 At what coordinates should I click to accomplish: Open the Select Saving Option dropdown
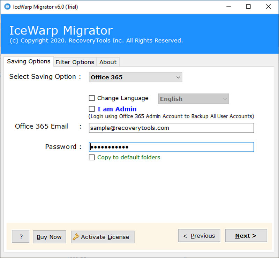(x=135, y=77)
